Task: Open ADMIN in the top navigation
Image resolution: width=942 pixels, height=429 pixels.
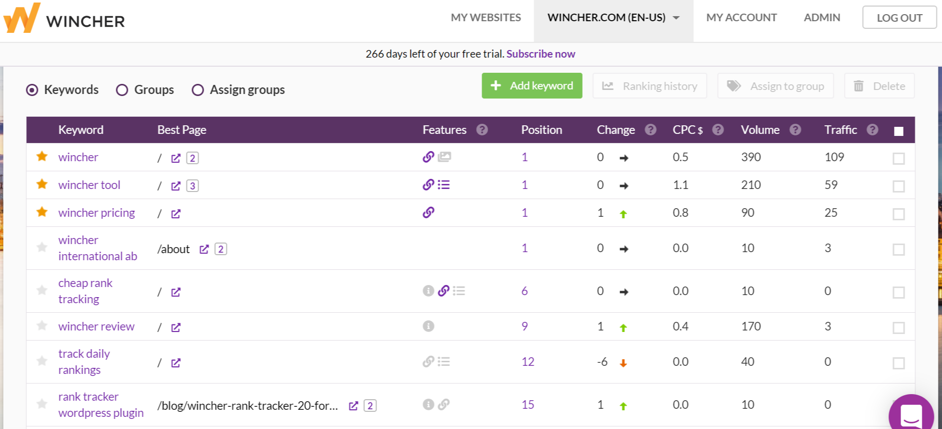Action: pos(822,18)
